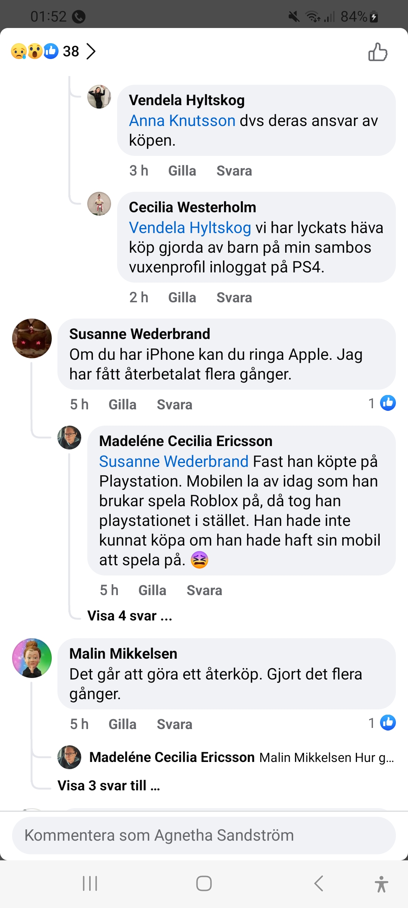Open the Anna Knutsson mention link
The height and width of the screenshot is (908, 408).
tap(182, 121)
